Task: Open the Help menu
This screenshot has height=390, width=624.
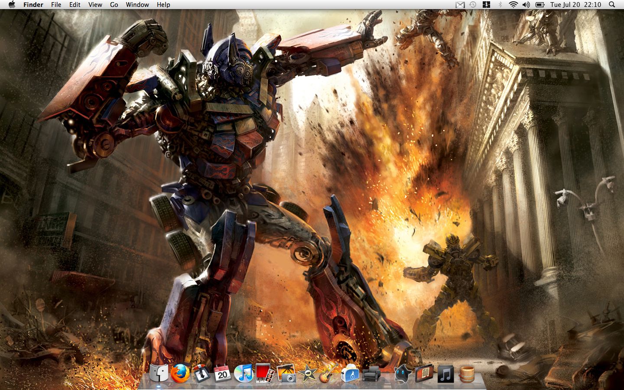Action: tap(163, 5)
